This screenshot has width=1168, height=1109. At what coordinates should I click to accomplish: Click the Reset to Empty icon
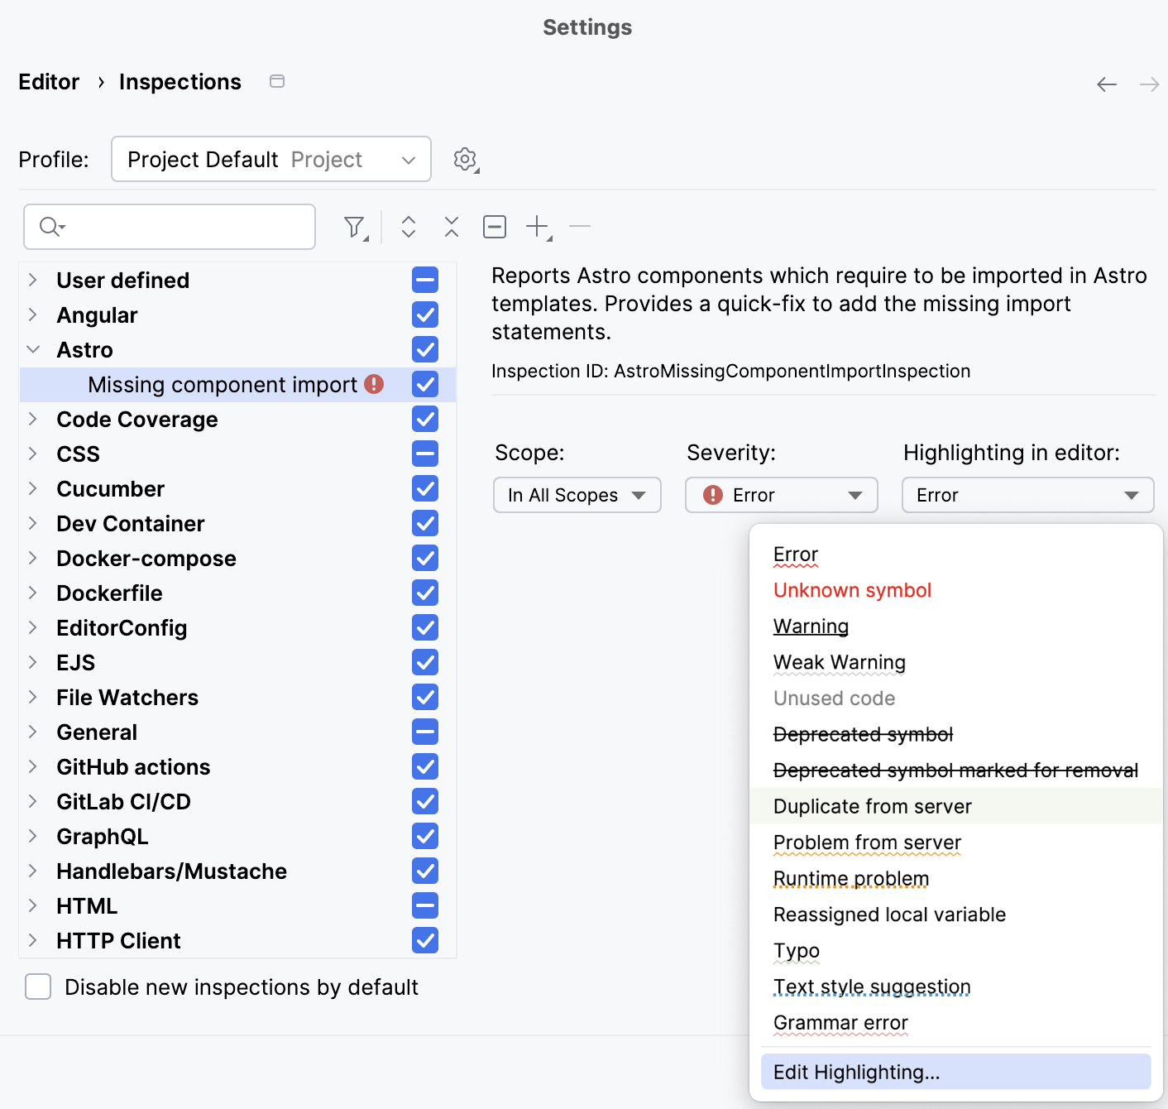[x=494, y=227]
